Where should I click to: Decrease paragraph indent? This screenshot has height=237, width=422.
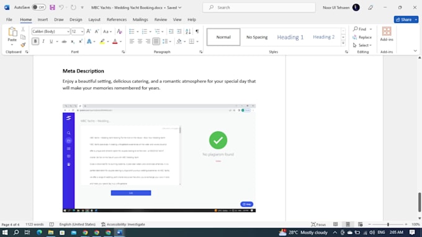click(171, 32)
